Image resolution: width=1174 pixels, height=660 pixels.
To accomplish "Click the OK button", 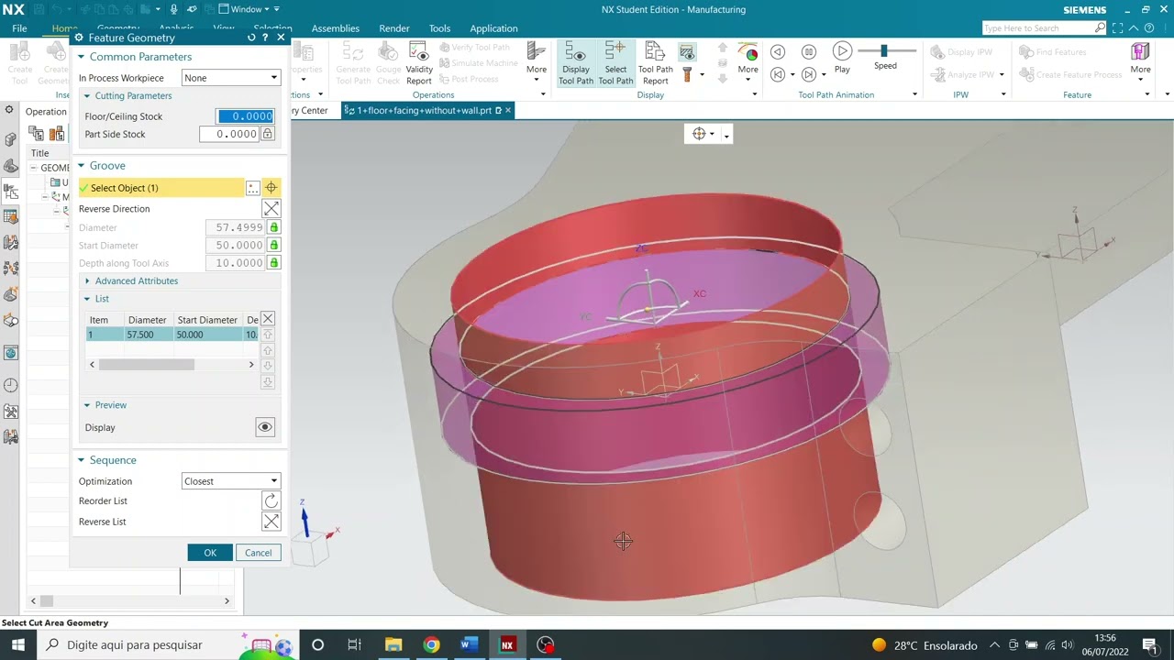I will [x=210, y=553].
